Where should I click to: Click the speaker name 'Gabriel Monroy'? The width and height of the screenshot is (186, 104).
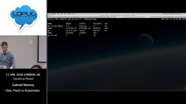pos(23,85)
